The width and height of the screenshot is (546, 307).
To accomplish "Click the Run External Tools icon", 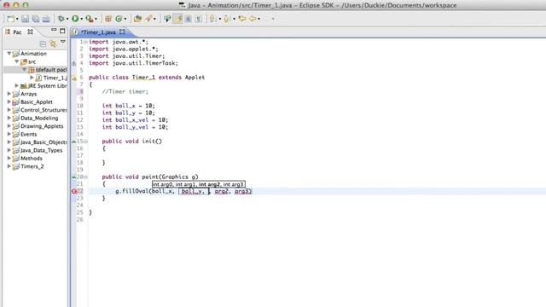I will click(89, 19).
